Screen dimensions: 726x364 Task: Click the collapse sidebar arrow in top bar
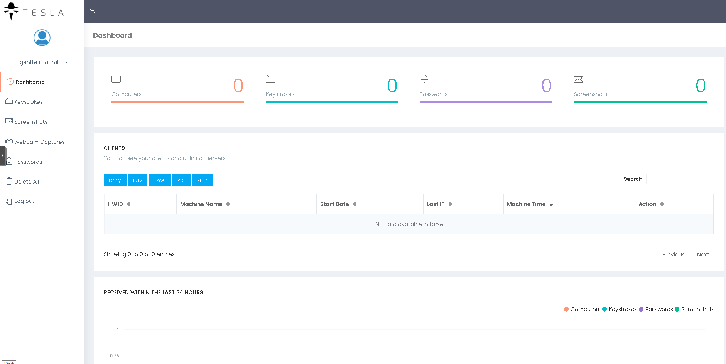pos(93,11)
